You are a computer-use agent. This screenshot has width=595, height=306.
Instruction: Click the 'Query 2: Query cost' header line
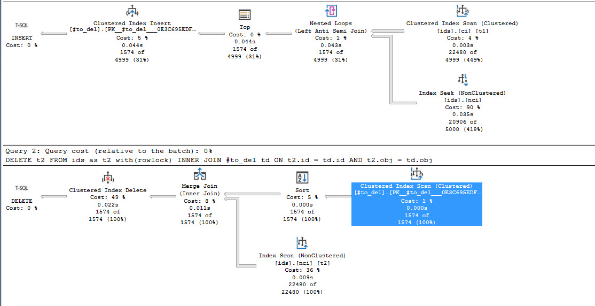tap(108, 151)
